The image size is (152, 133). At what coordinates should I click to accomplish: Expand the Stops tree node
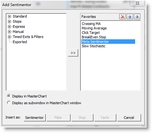[9, 22]
